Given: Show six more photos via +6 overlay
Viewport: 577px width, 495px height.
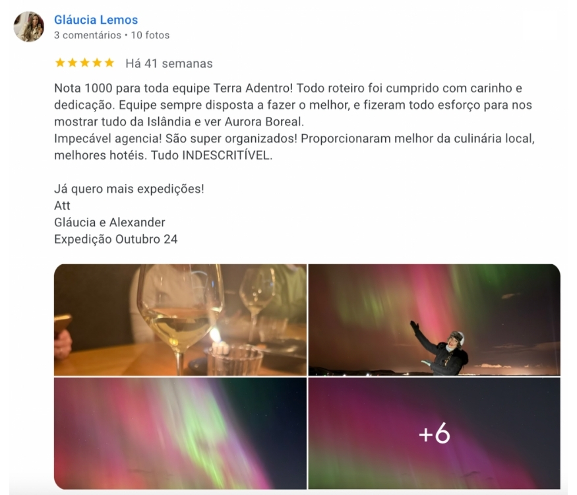Looking at the screenshot, I should pos(434,434).
